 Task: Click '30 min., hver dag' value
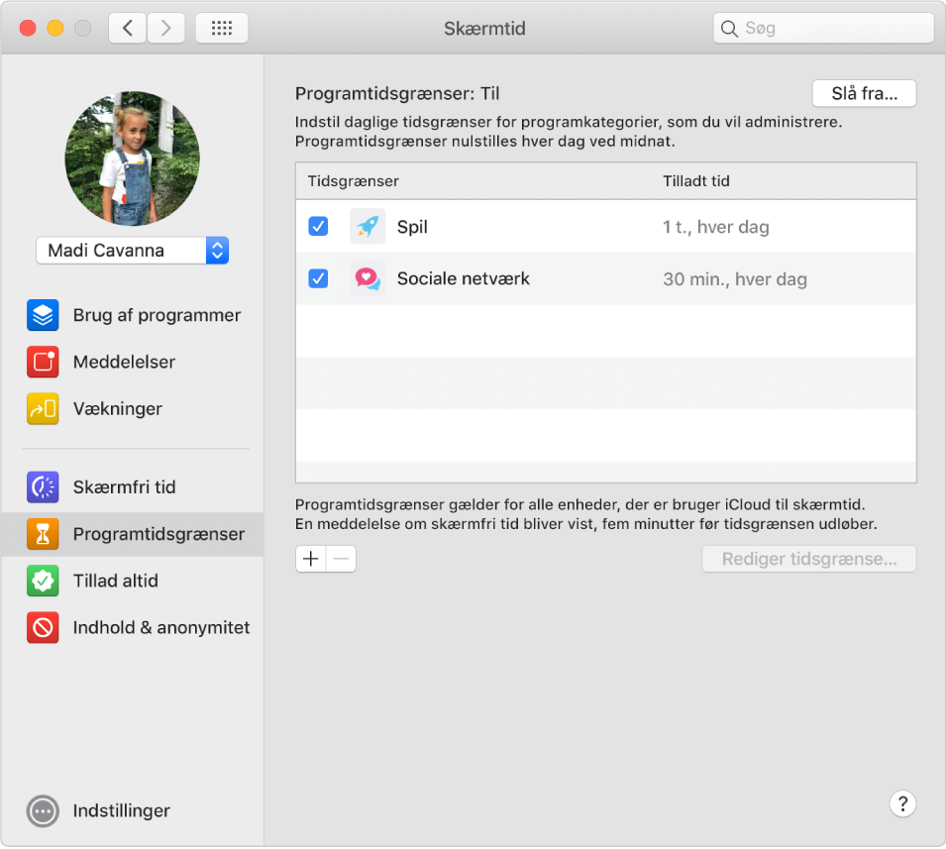(x=735, y=279)
